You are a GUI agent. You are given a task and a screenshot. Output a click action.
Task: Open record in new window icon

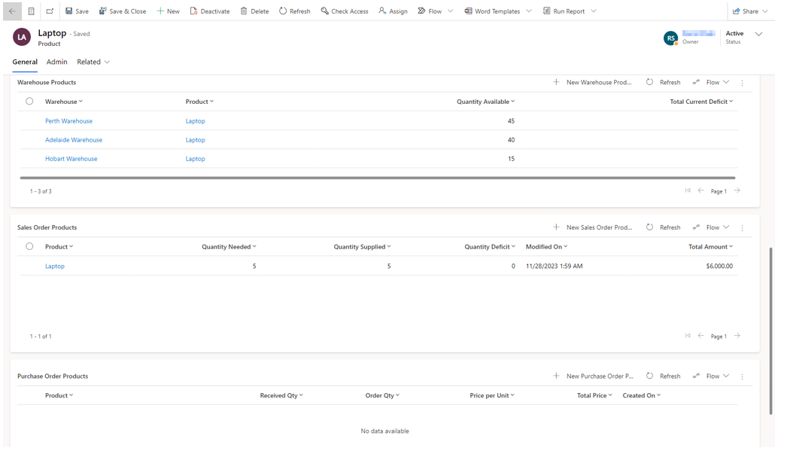[x=50, y=11]
